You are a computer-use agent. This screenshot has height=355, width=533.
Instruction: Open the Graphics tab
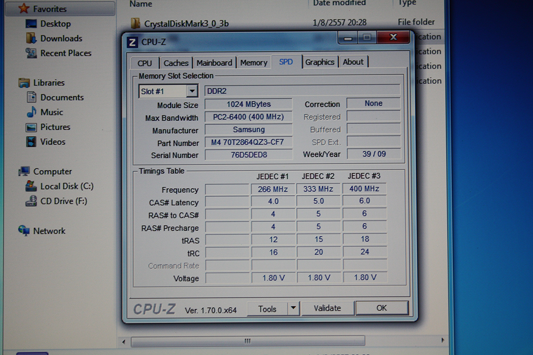320,62
